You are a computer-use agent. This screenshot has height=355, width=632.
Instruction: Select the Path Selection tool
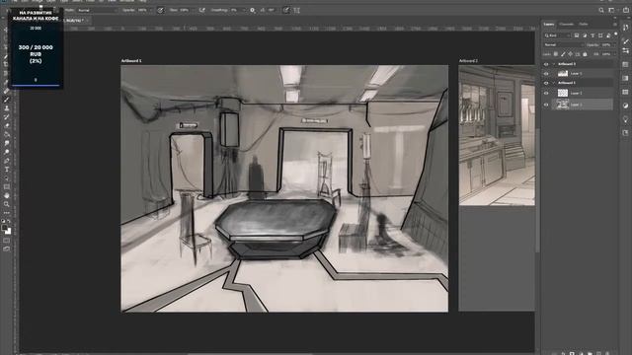click(x=7, y=178)
